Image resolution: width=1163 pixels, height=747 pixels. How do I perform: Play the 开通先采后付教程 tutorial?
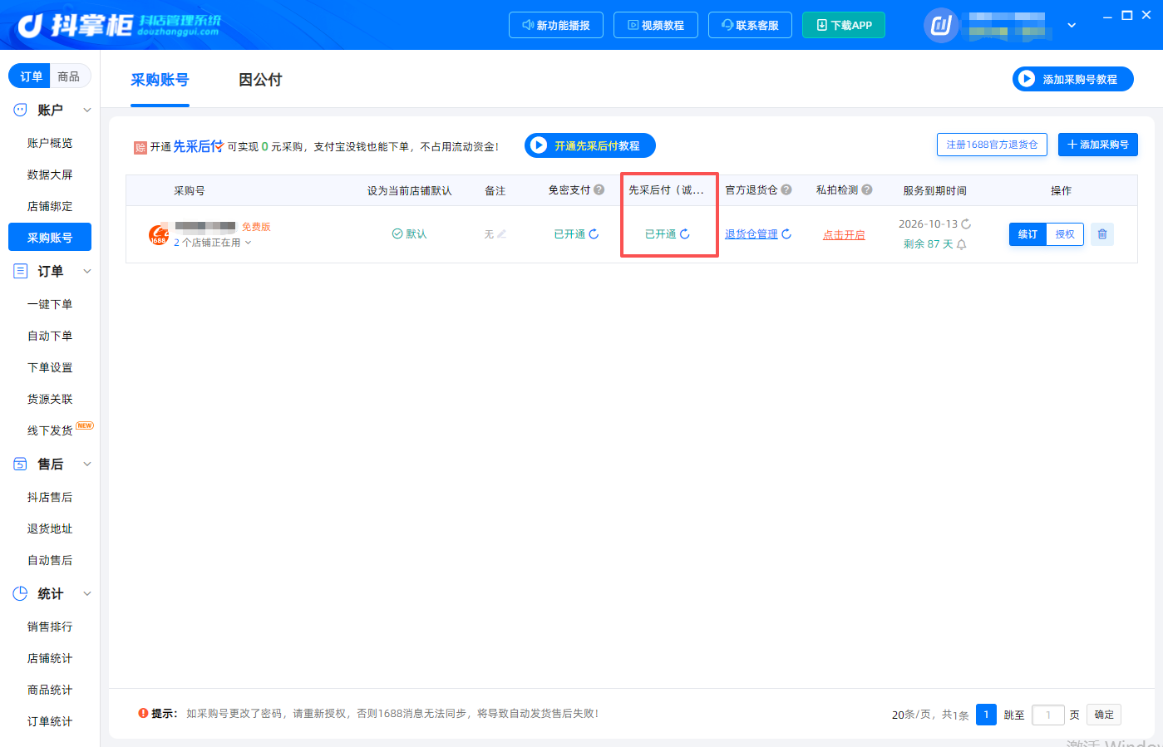[x=590, y=145]
